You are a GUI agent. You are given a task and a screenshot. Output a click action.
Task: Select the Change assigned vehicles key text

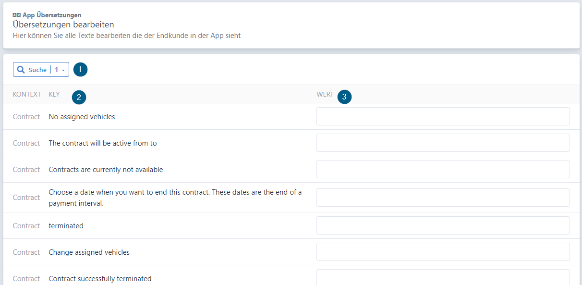(89, 252)
